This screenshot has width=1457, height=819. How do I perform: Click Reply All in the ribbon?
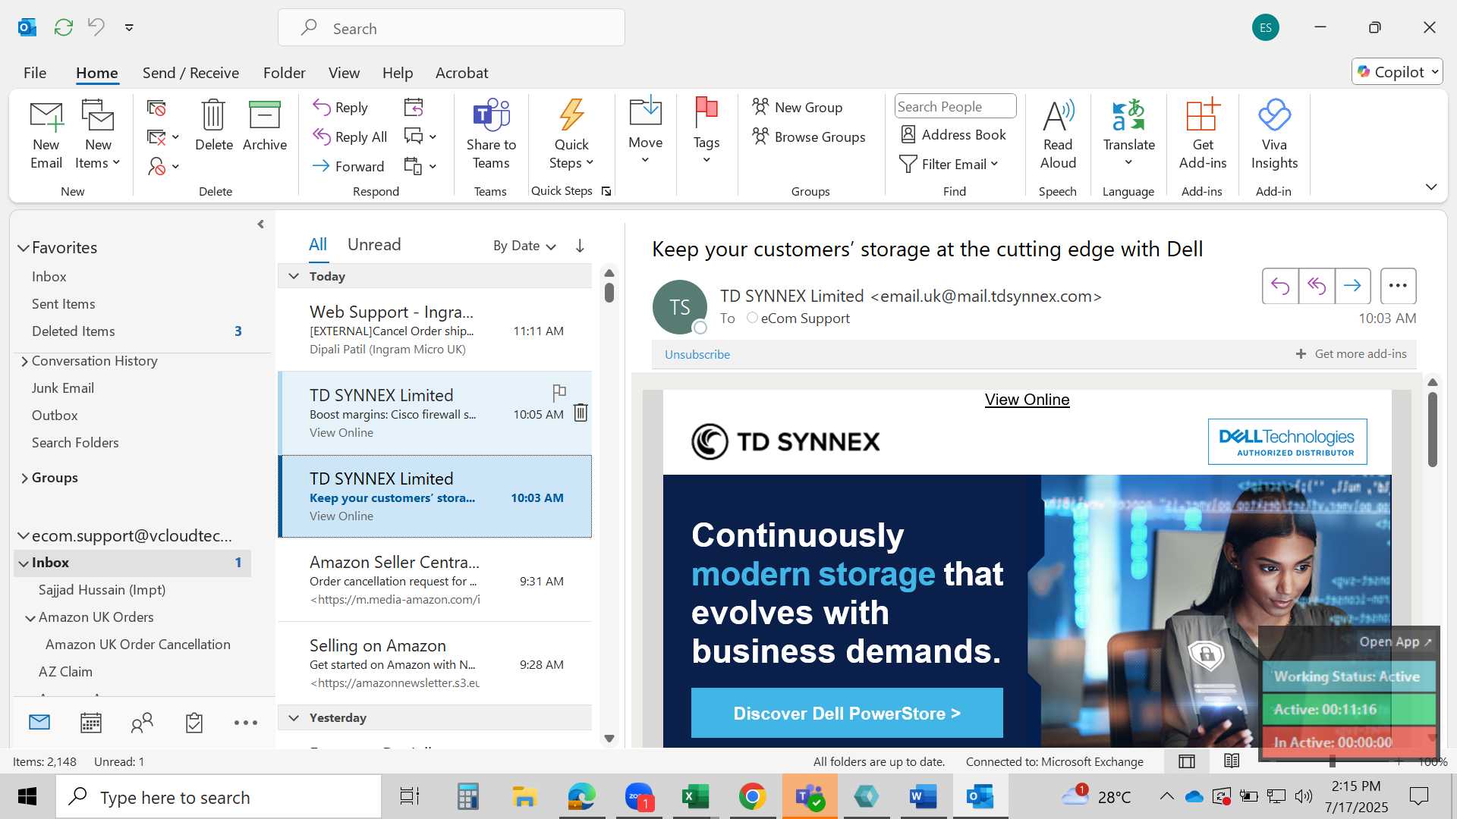(350, 136)
